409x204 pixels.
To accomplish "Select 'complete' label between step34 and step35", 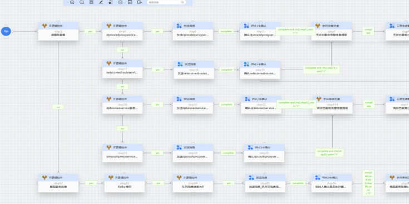I will [x=228, y=153].
